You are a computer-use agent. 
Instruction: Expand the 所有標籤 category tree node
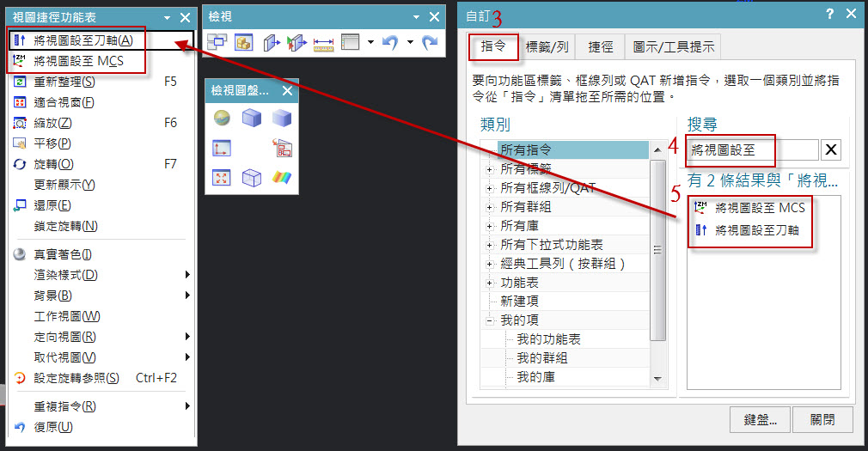[x=490, y=169]
